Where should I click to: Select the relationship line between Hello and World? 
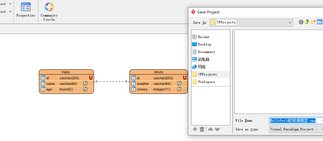pyautogui.click(x=112, y=81)
